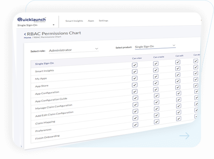Toggle Can delete for App Configuration

[x=196, y=79]
